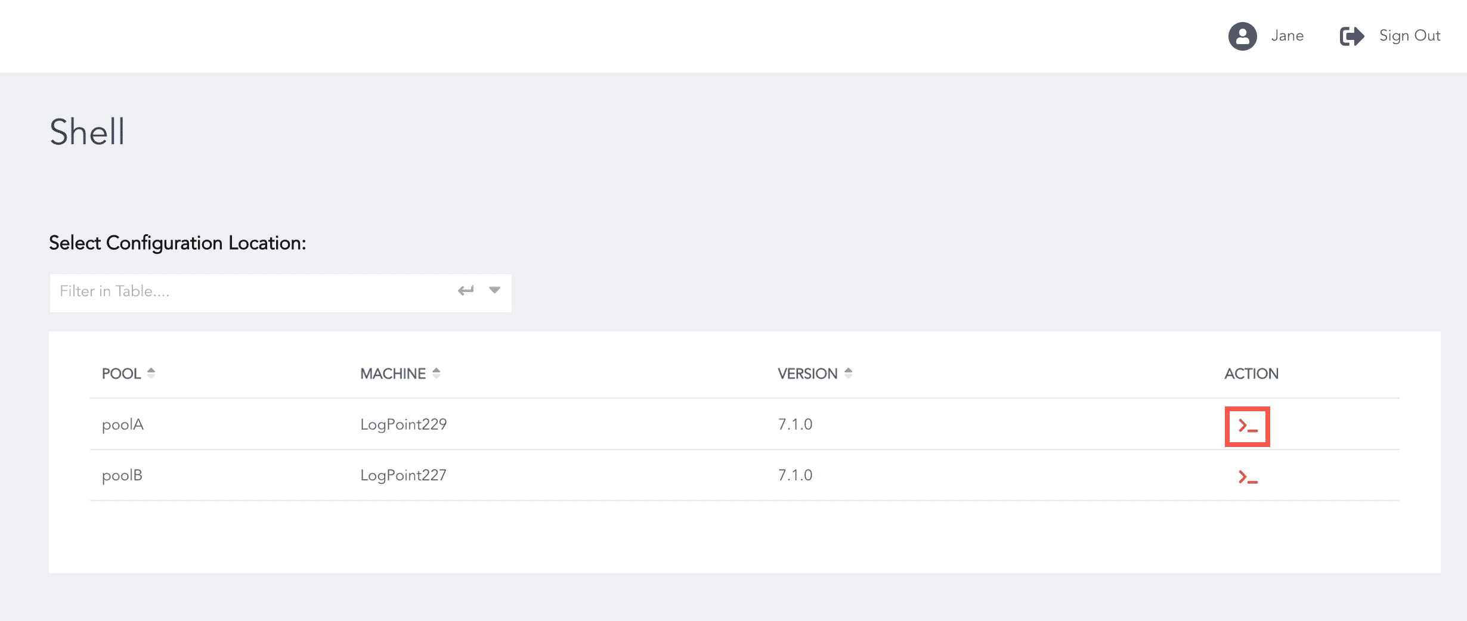Click the ACTION column header
Viewport: 1467px width, 621px height.
(x=1251, y=374)
